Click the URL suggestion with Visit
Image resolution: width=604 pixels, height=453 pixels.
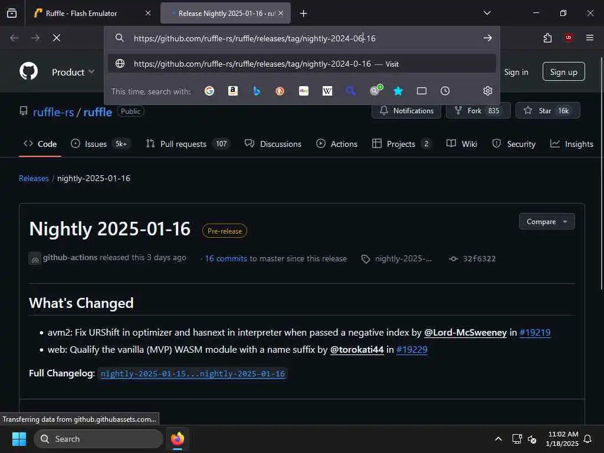(302, 64)
